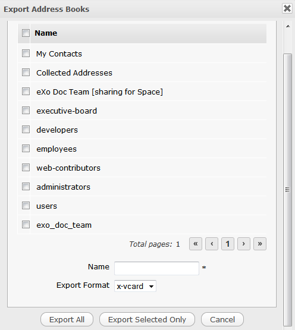Tick the exo_doc_team checkbox
Screen dimensions: 295x330
pyautogui.click(x=26, y=225)
